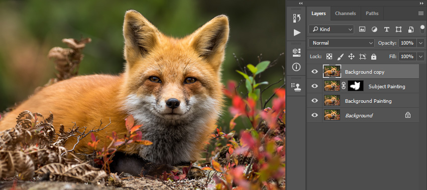This screenshot has height=190, width=427.
Task: Switch to the Layers tab
Action: (318, 14)
